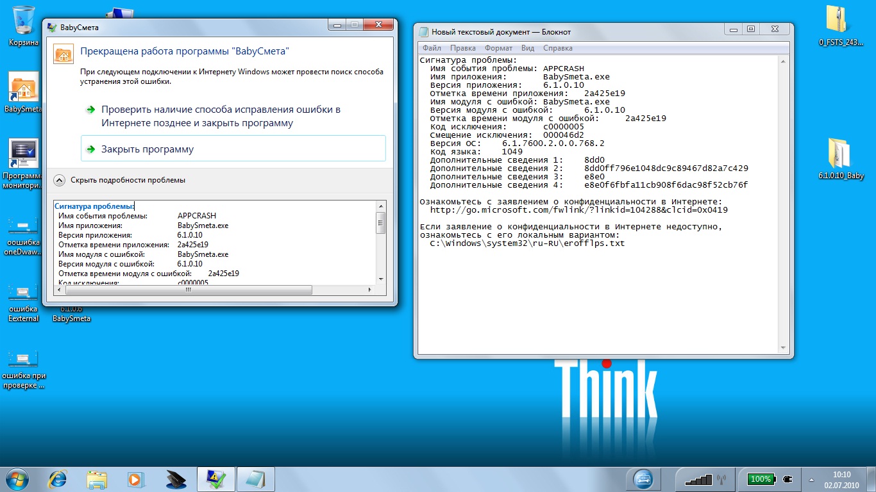Open the Формат menu in Notepad
876x492 pixels.
pyautogui.click(x=498, y=48)
